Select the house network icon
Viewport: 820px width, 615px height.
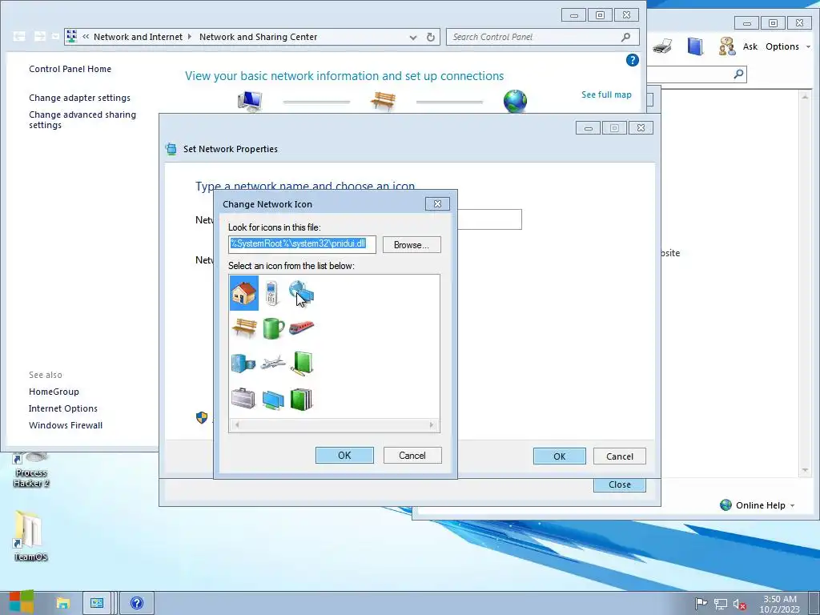[x=244, y=293]
